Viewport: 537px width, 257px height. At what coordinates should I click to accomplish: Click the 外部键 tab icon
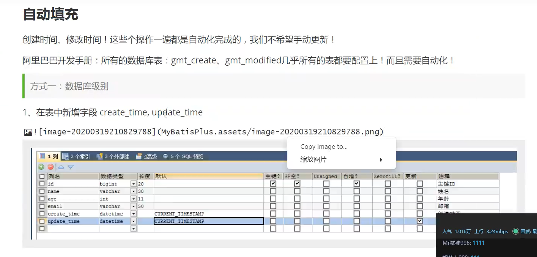point(100,156)
